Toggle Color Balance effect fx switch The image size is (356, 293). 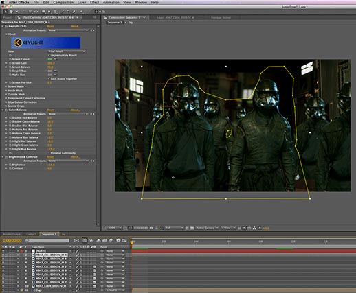[x=6, y=110]
